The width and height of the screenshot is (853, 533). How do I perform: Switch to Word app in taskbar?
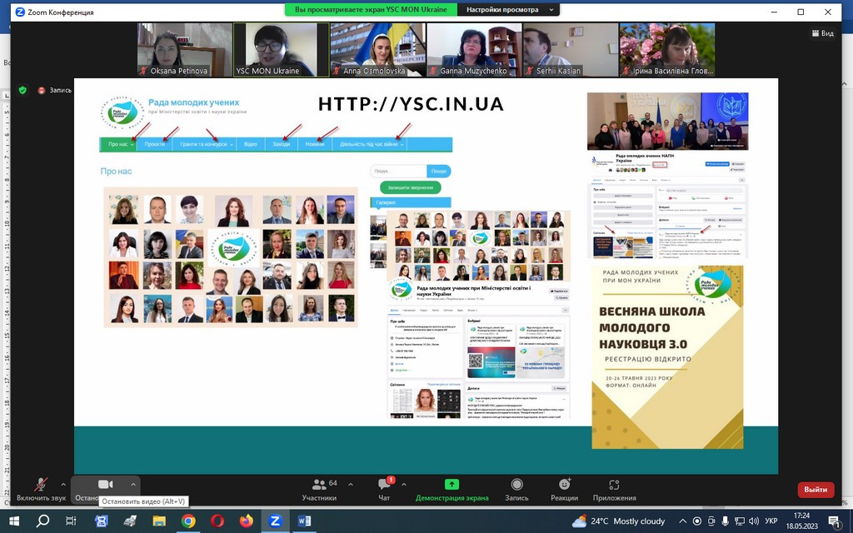coord(304,521)
